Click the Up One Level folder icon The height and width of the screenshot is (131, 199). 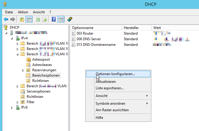(x=22, y=20)
